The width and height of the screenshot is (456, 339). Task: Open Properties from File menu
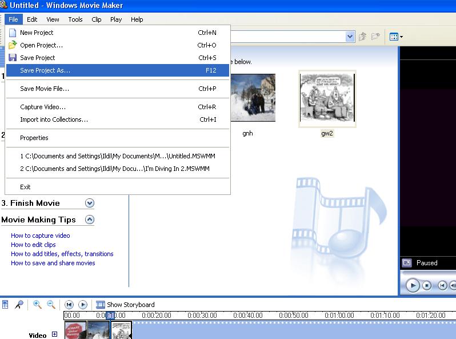(118, 138)
